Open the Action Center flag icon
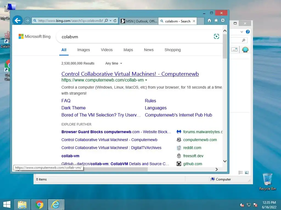Viewport: 281px width, 210px height. pos(255,205)
